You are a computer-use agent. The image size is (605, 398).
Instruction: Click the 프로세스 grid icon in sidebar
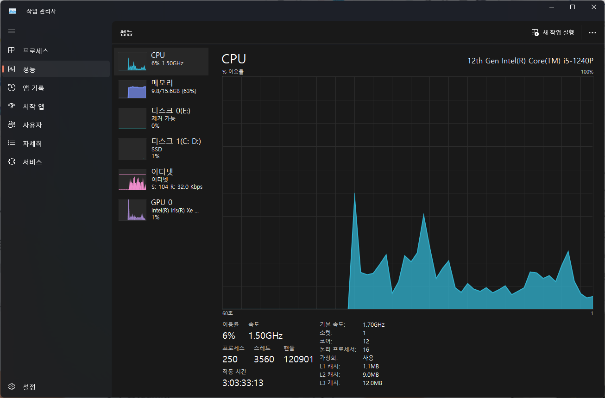coord(12,50)
